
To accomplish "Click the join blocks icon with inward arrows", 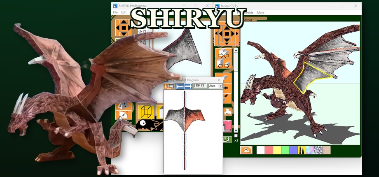I will click(x=224, y=54).
